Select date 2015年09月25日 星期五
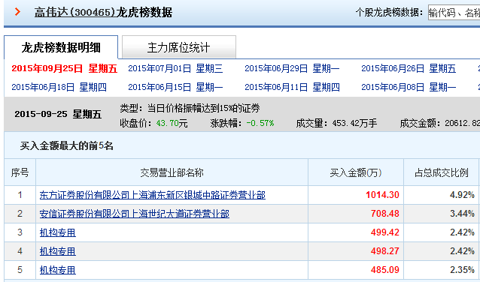The width and height of the screenshot is (480, 282). point(64,68)
